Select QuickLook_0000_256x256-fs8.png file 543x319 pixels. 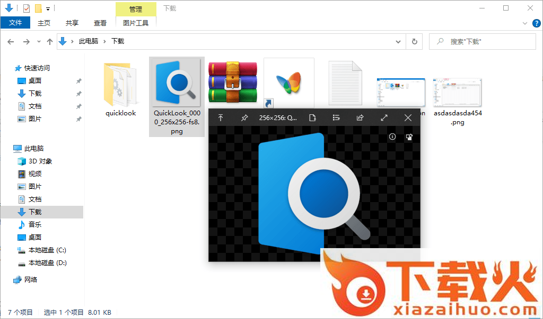(x=177, y=97)
